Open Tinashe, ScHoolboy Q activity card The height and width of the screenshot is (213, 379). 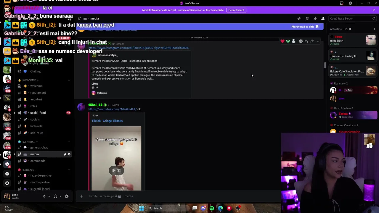click(353, 55)
